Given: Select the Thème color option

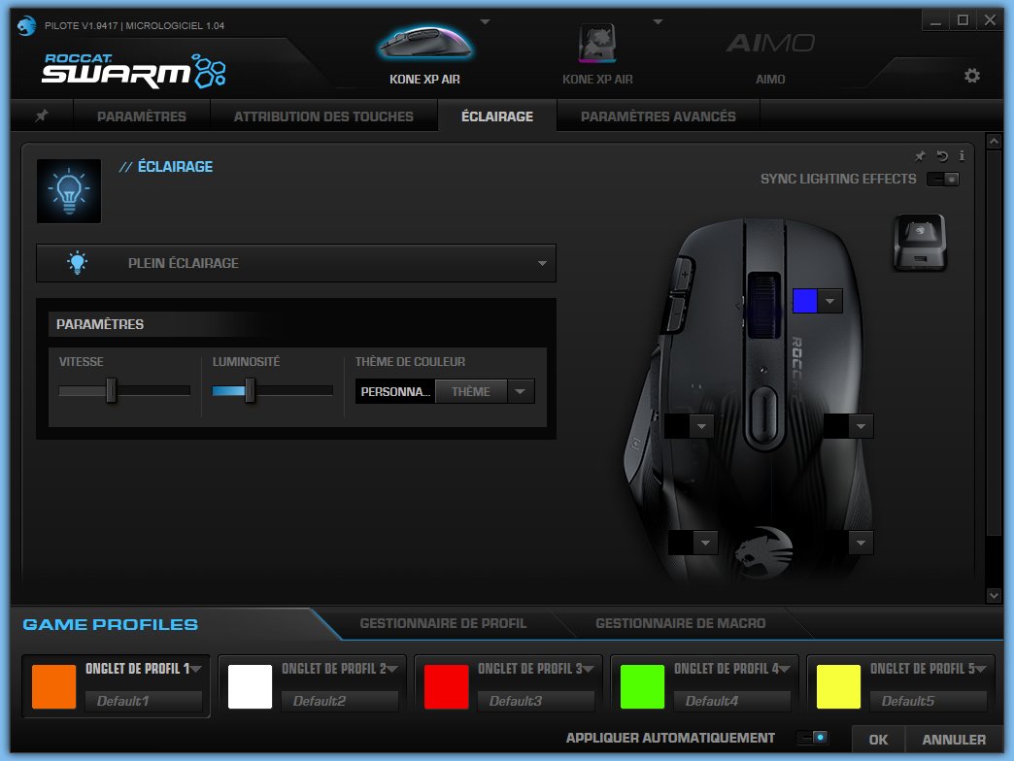Looking at the screenshot, I should click(471, 391).
